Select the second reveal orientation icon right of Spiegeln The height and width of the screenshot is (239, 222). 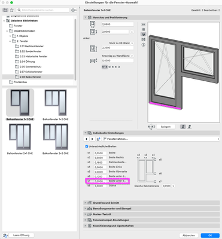tap(189, 127)
